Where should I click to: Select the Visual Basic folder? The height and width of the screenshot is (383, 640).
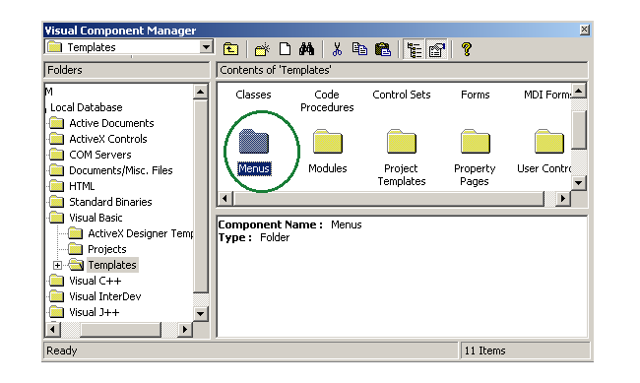(x=96, y=218)
